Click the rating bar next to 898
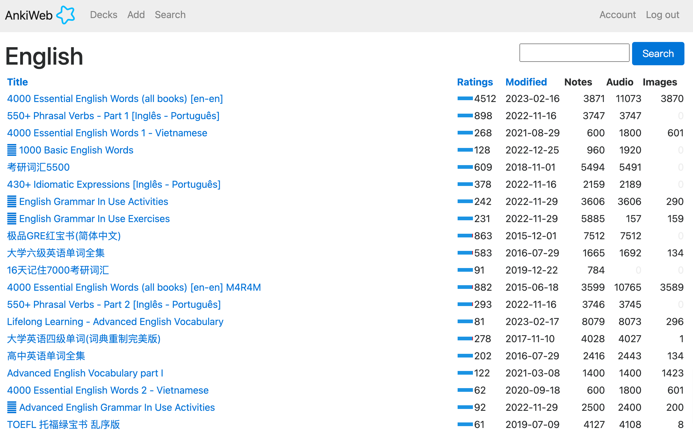This screenshot has height=435, width=693. point(465,116)
